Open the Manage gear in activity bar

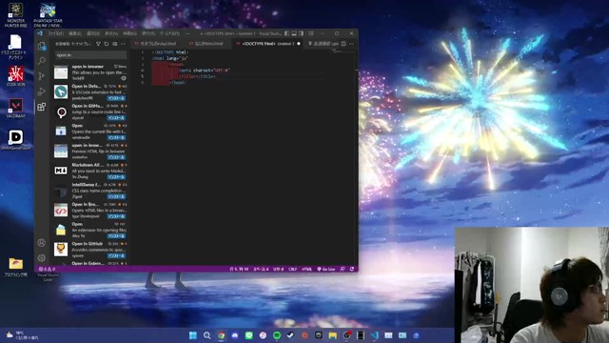pos(42,257)
